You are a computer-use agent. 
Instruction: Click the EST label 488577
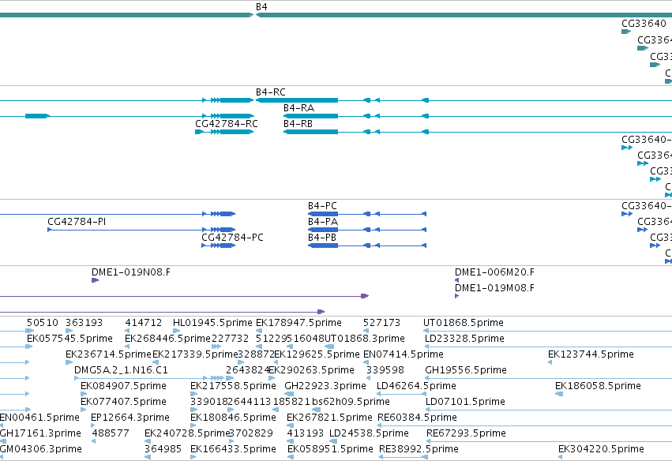tap(111, 434)
